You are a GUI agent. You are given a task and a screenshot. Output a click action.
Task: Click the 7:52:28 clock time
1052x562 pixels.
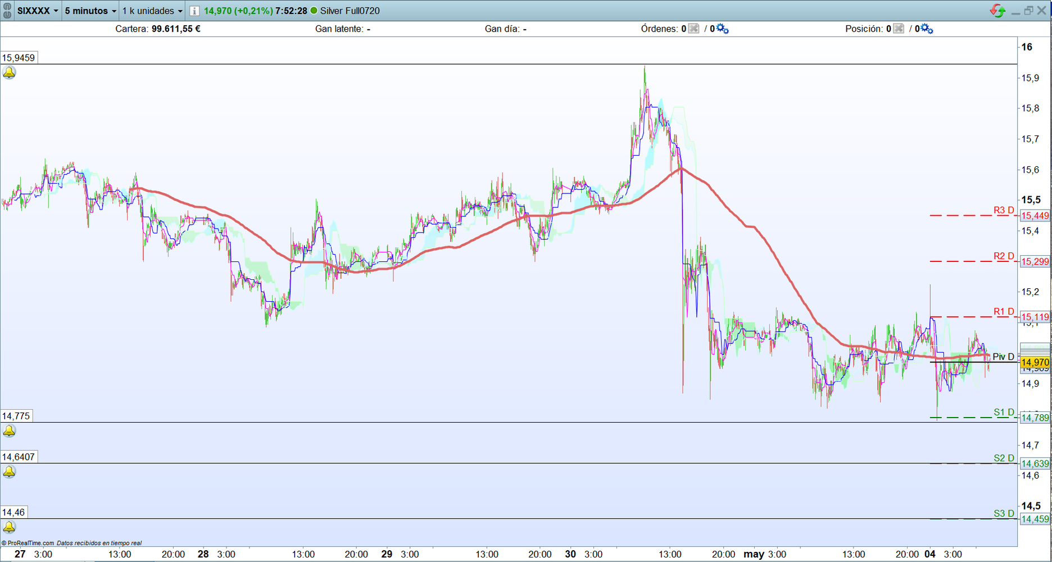coord(291,11)
